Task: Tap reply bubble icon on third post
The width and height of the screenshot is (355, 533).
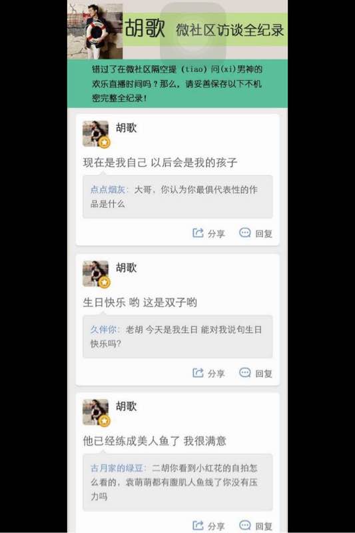Action: tap(245, 526)
